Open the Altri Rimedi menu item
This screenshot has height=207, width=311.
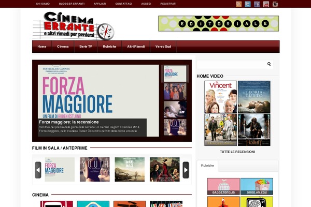(x=136, y=47)
